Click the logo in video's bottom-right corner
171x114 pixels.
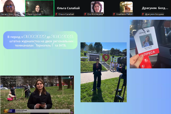click(71, 113)
